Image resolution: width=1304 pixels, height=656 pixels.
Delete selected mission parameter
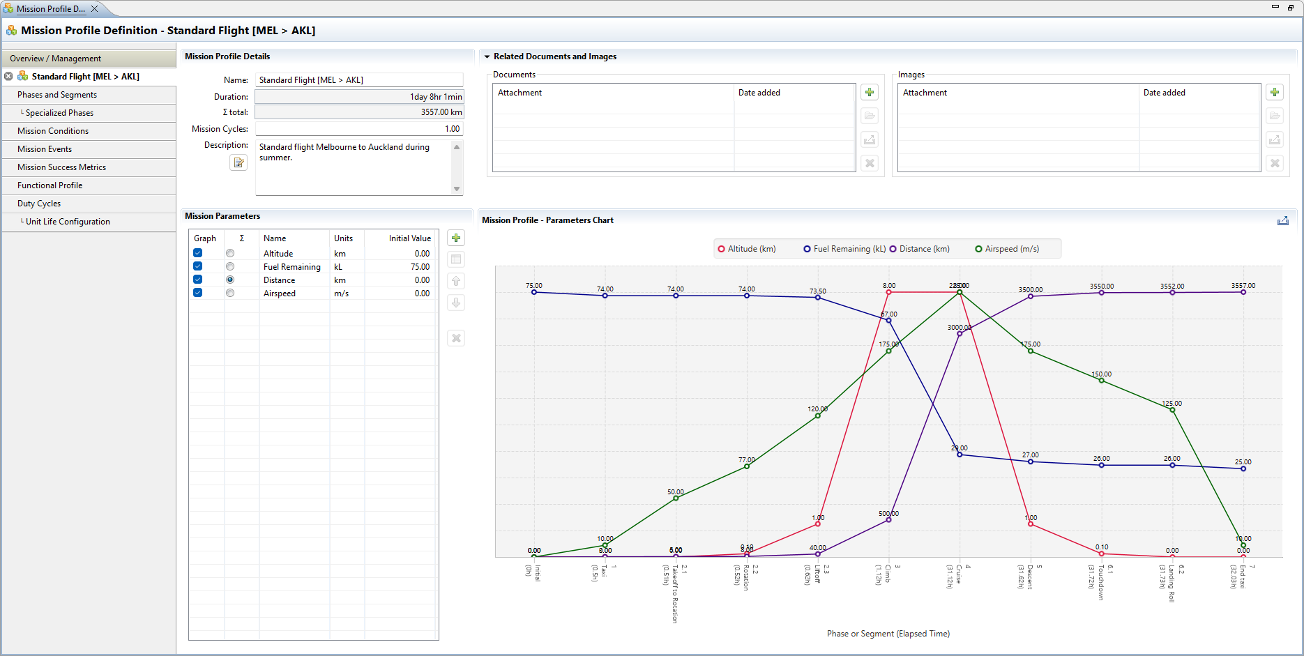point(456,339)
